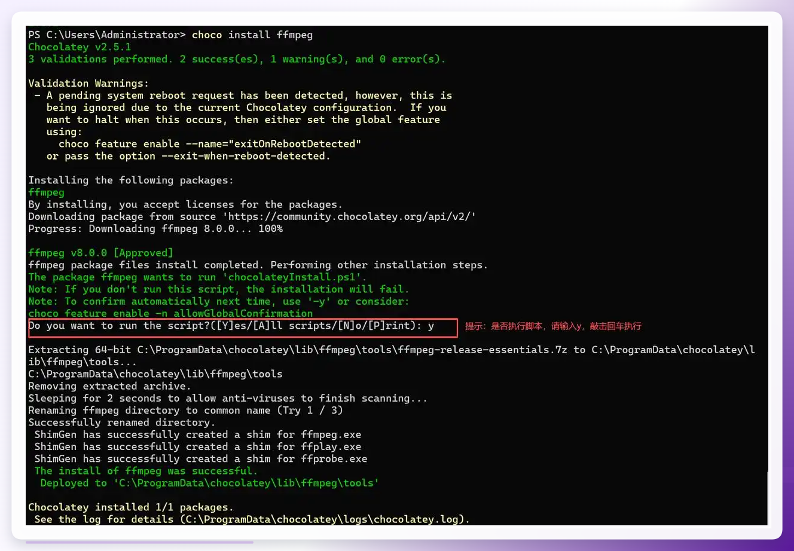Click the shim created for ffprobe.exe line
This screenshot has height=551, width=794.
click(201, 459)
